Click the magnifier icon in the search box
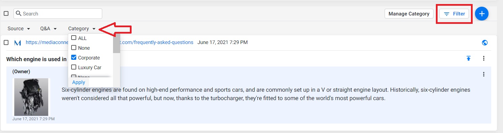 19,14
